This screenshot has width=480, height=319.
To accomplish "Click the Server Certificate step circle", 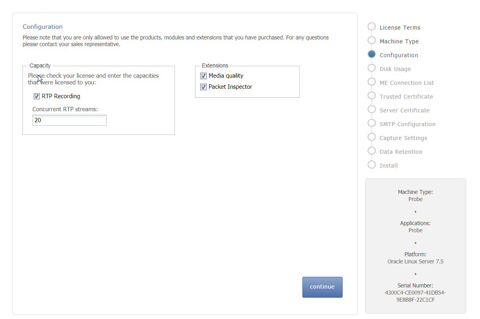I will coord(371,109).
